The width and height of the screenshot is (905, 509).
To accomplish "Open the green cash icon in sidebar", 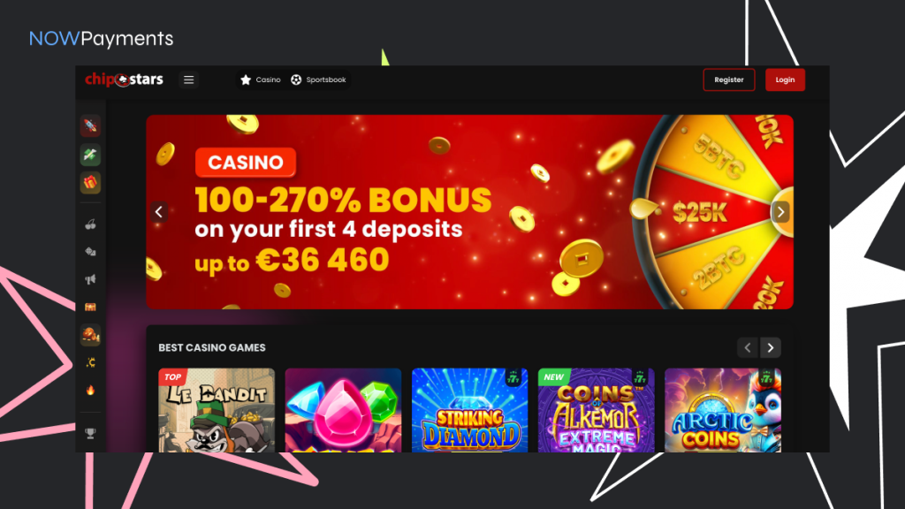I will pyautogui.click(x=90, y=154).
